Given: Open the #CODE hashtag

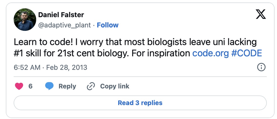Looking at the screenshot, I should (247, 53).
